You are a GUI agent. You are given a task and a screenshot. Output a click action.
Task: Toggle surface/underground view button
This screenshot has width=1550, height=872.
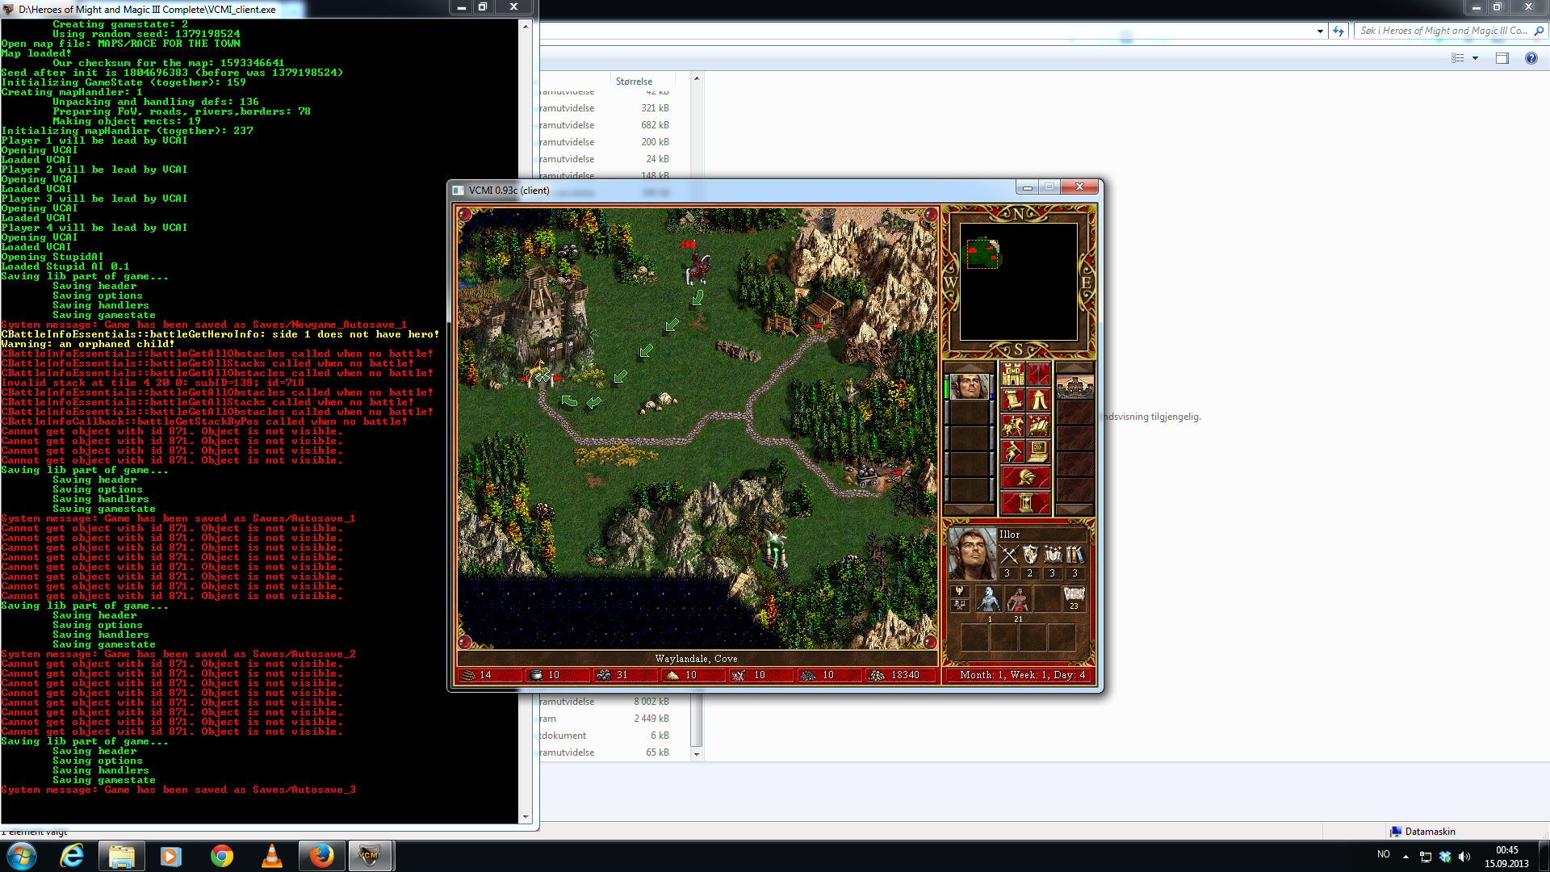1038,375
